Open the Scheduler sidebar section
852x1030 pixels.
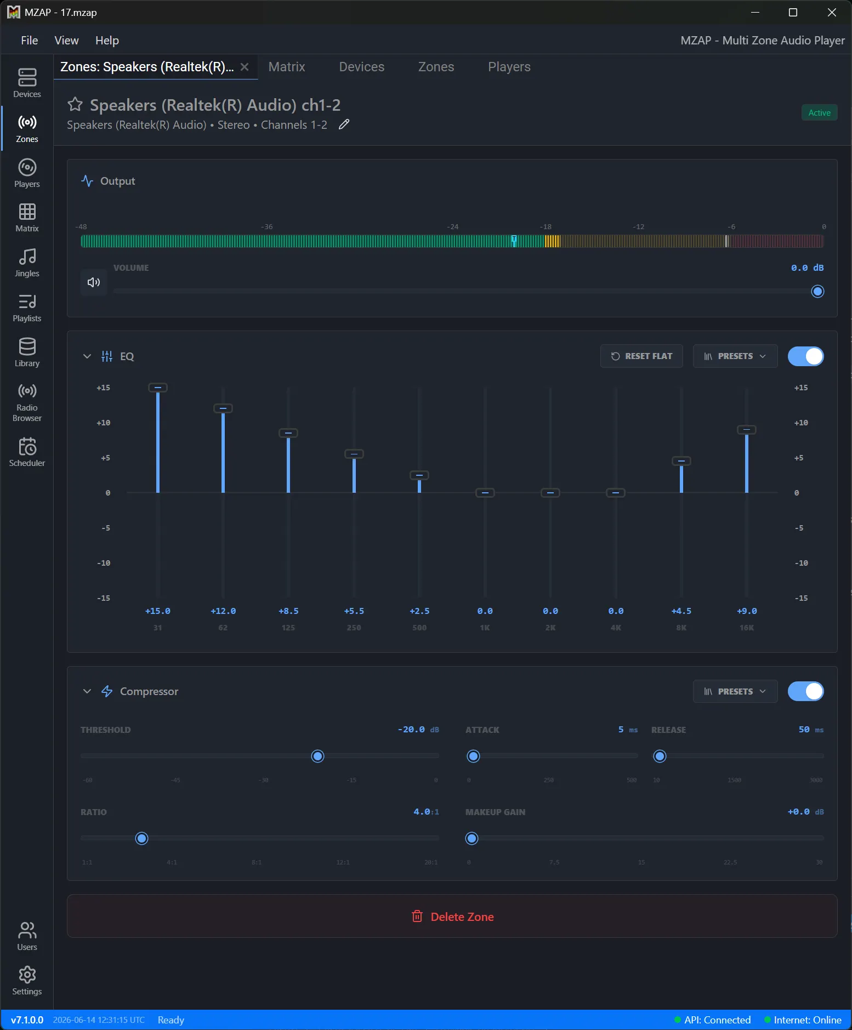(x=27, y=453)
